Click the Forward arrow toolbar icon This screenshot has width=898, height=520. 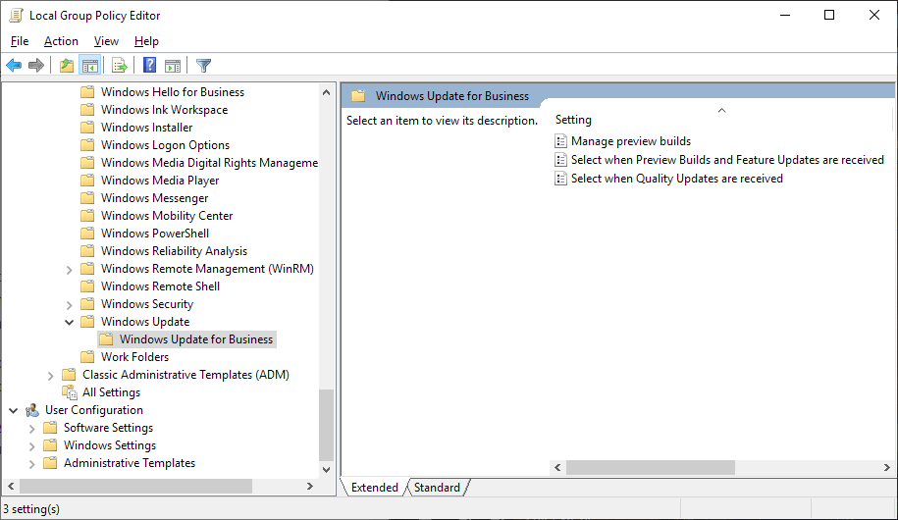pos(36,66)
